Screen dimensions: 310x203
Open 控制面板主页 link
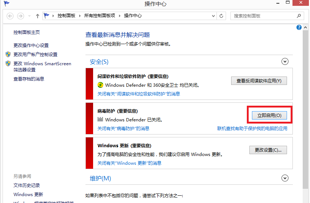coord(27,32)
